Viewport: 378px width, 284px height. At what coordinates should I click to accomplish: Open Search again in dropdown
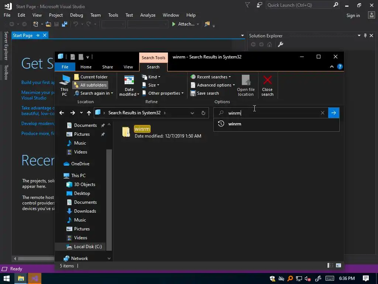tap(93, 93)
